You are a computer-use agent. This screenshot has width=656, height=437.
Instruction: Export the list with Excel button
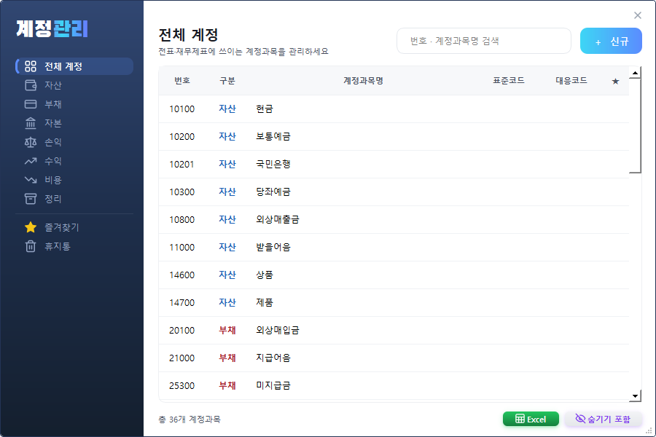[x=531, y=419]
